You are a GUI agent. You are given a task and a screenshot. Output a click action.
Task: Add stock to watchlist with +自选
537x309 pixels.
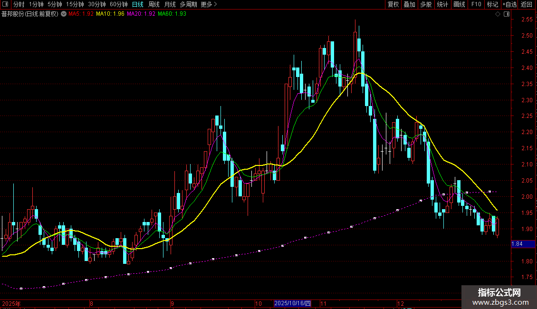(509, 4)
